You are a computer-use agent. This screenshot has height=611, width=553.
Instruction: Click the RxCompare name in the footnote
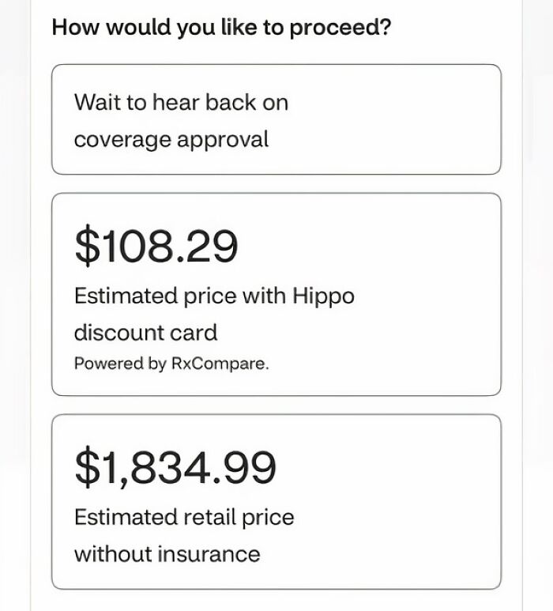[220, 364]
